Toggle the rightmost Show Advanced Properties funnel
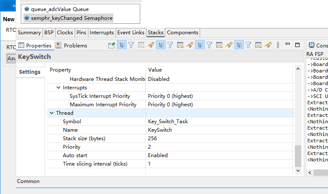This screenshot has height=194, width=328. coord(248,45)
